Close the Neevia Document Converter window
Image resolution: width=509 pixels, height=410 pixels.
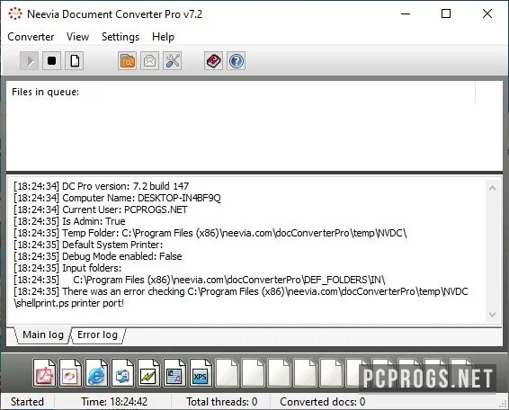487,13
